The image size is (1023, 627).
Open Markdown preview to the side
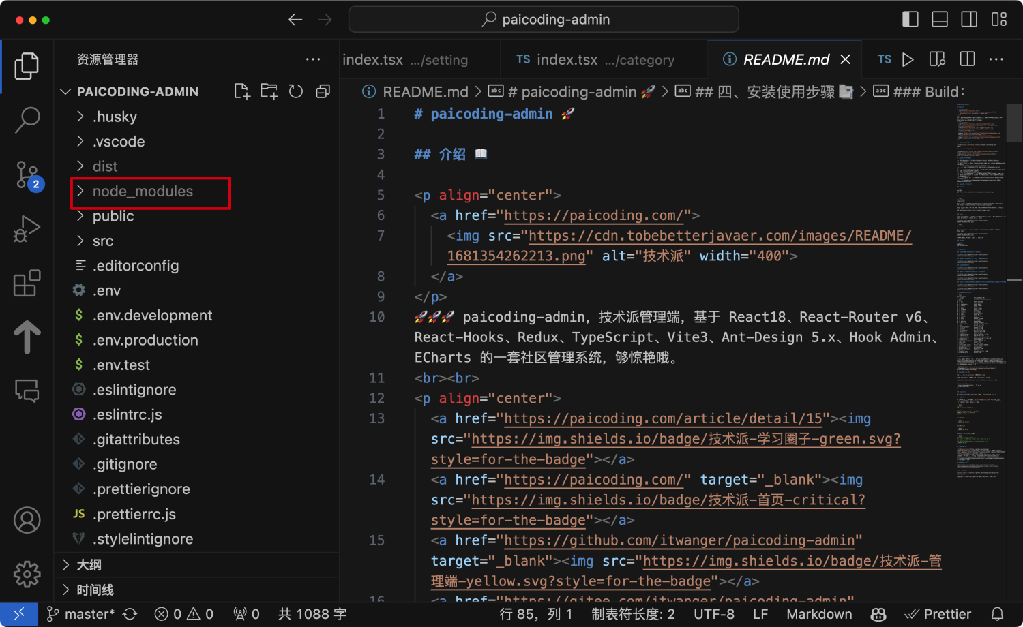[x=937, y=59]
